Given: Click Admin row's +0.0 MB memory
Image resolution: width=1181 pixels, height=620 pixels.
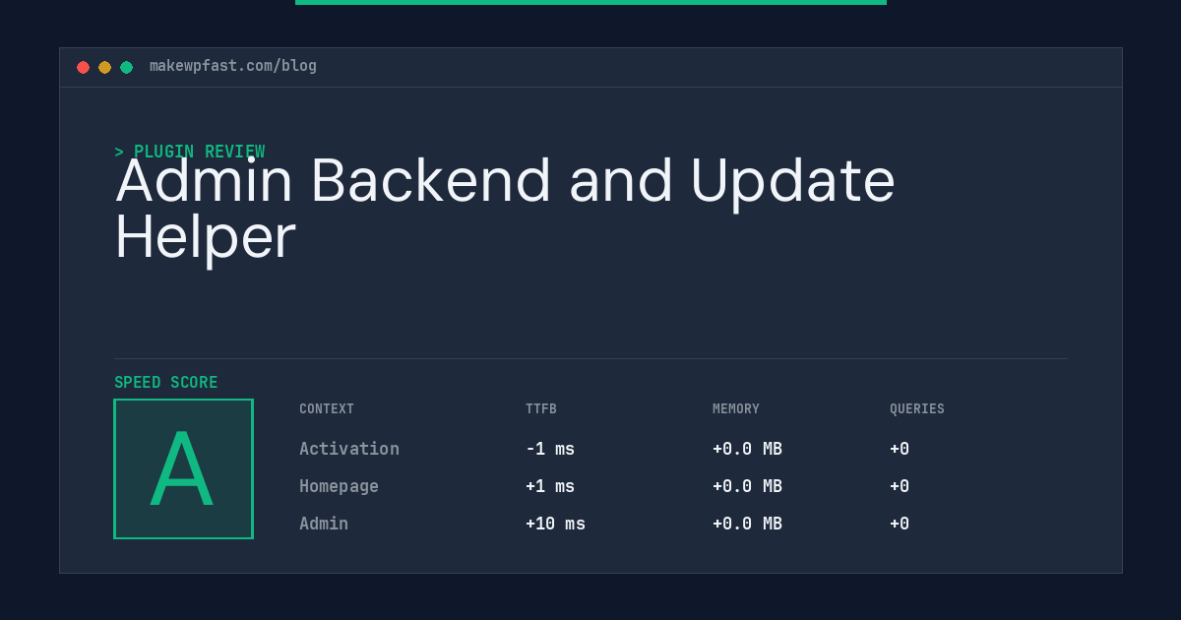Looking at the screenshot, I should (x=747, y=524).
